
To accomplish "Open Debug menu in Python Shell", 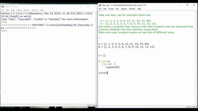I will click(x=19, y=10).
